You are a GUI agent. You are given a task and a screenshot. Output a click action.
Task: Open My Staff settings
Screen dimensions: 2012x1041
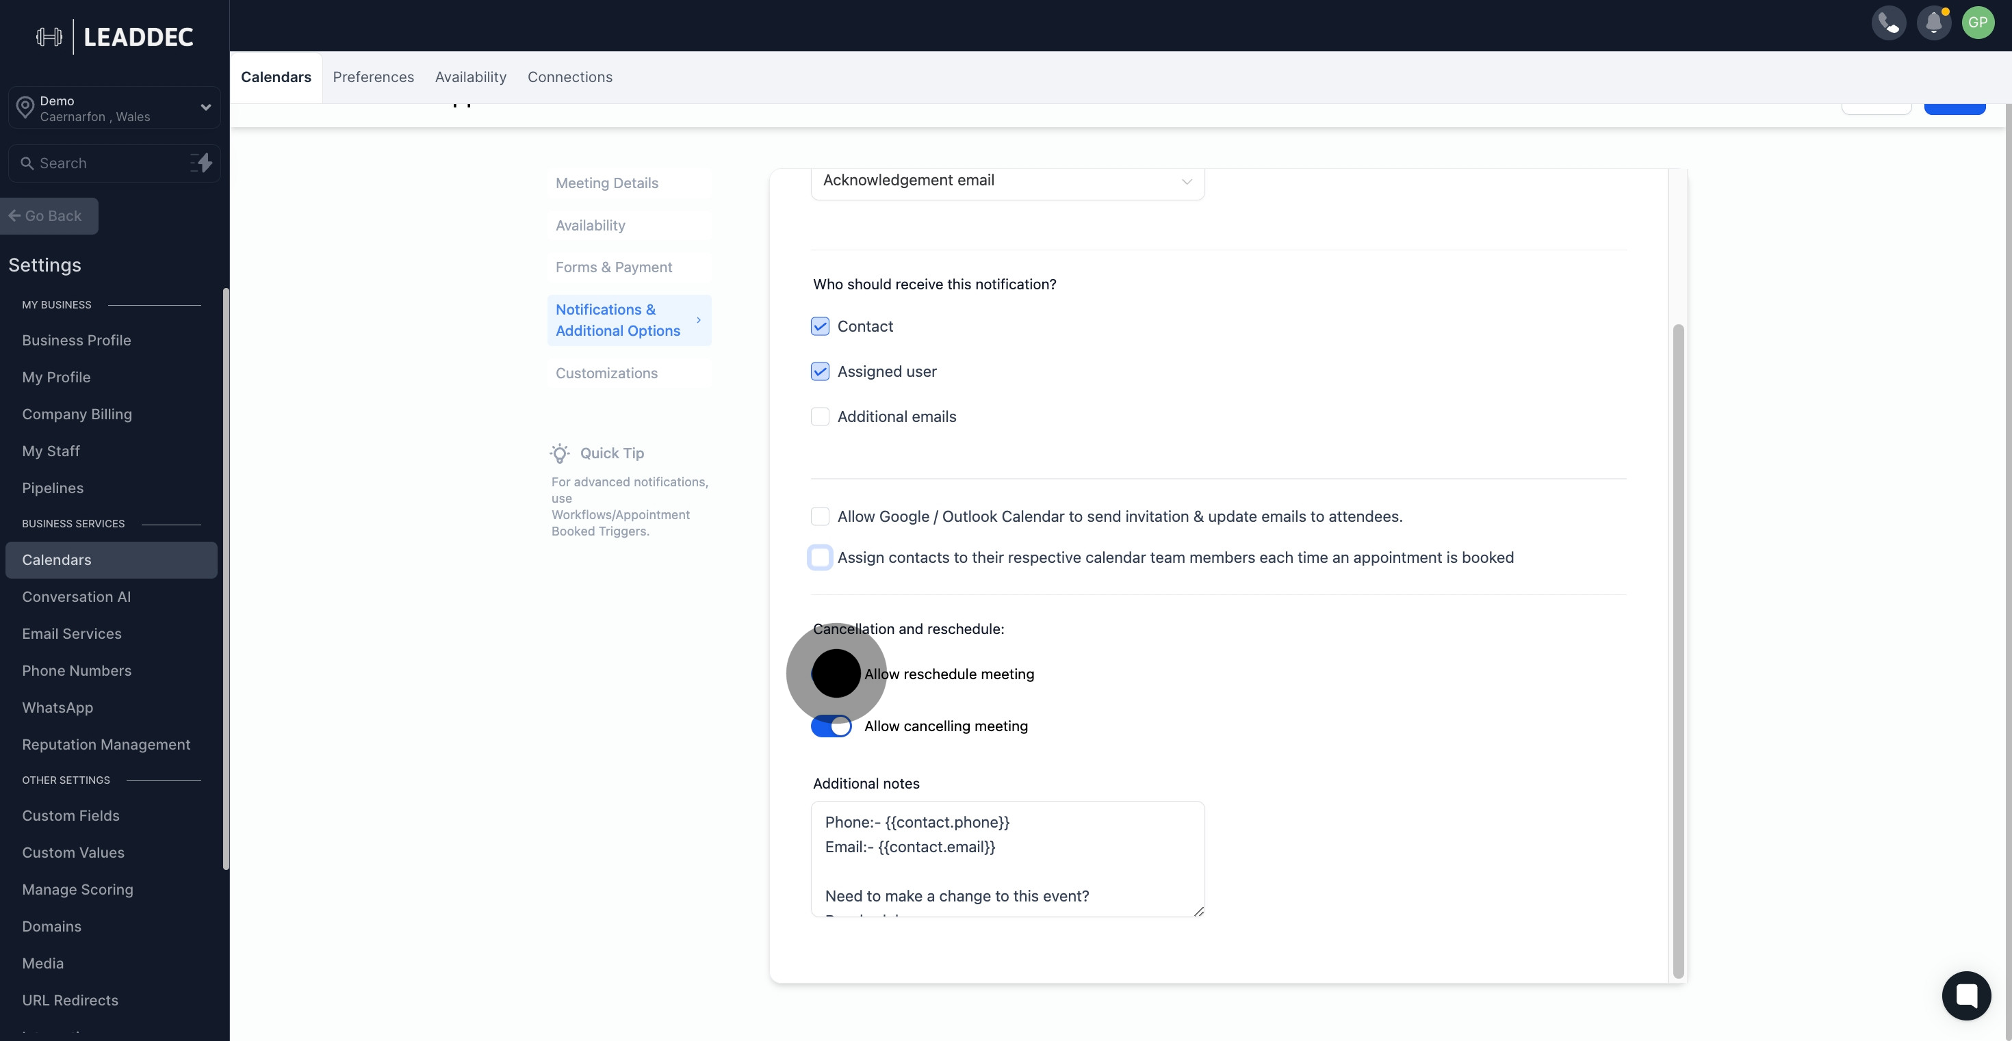pos(51,451)
